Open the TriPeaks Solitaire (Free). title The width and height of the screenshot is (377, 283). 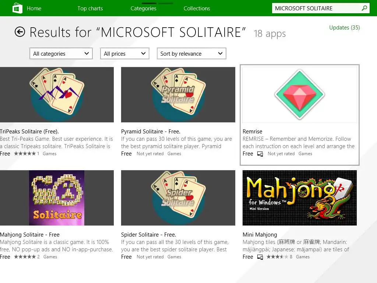(29, 132)
